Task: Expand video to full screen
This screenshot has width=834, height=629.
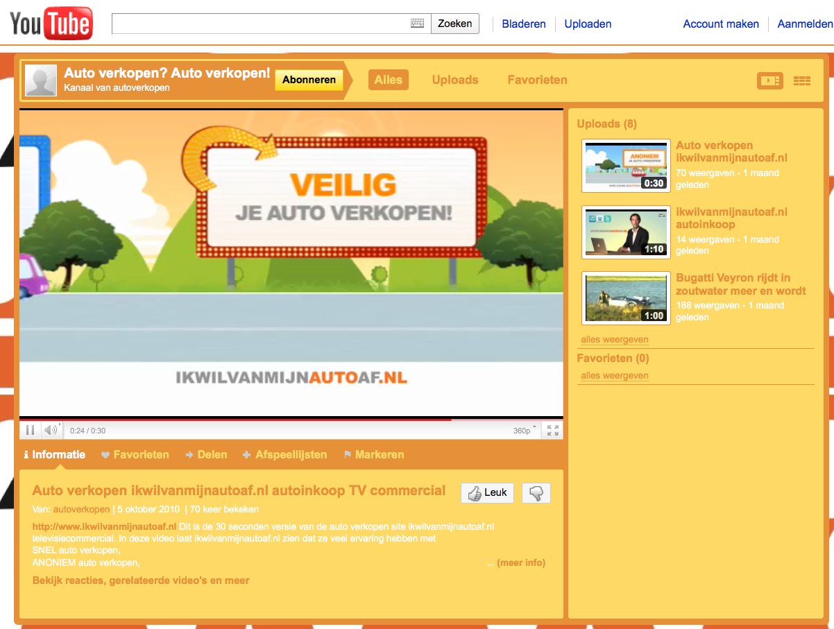Action: (x=553, y=431)
